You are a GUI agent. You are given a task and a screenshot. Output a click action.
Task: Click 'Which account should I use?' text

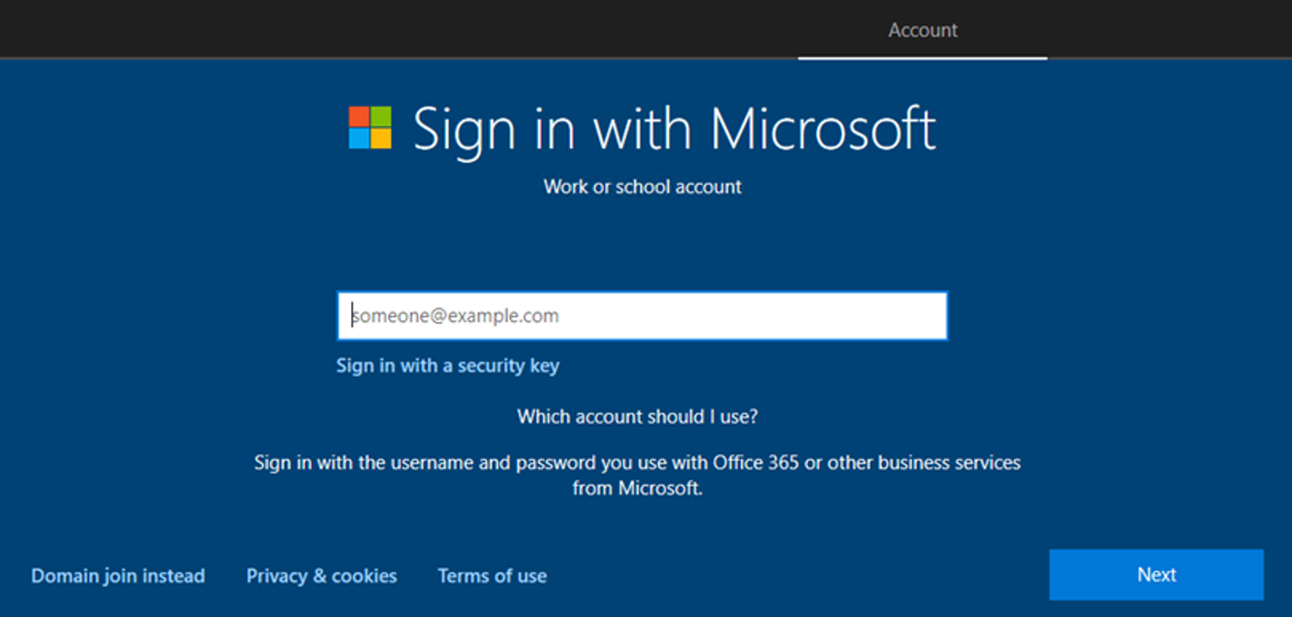(x=637, y=417)
